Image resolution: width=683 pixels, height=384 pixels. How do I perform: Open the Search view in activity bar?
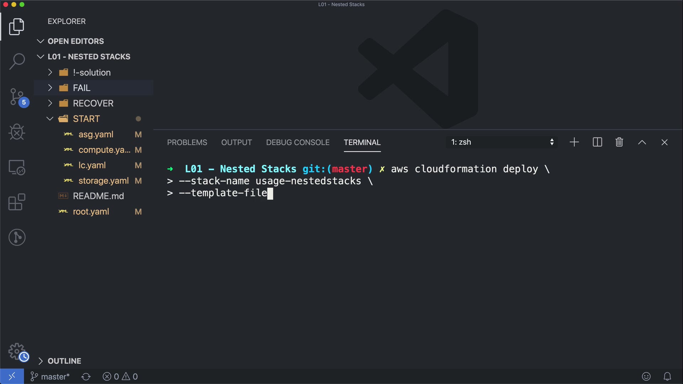17,61
